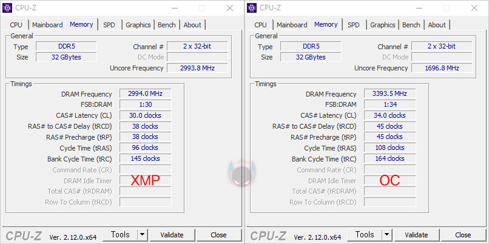Click Type field DDR5 in left window

(66, 47)
